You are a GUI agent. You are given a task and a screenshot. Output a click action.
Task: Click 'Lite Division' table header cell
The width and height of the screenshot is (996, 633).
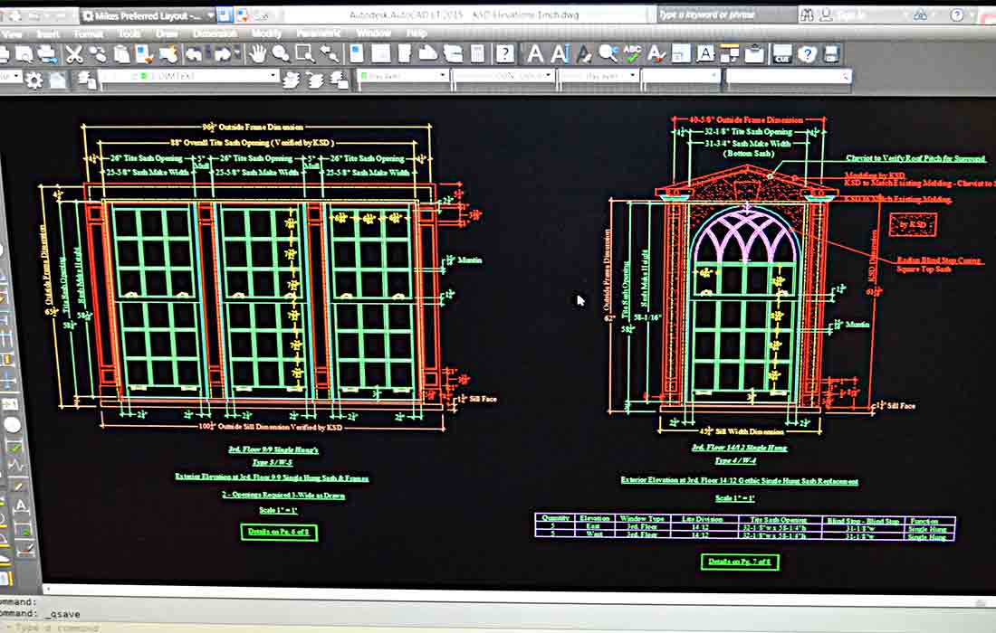(703, 519)
